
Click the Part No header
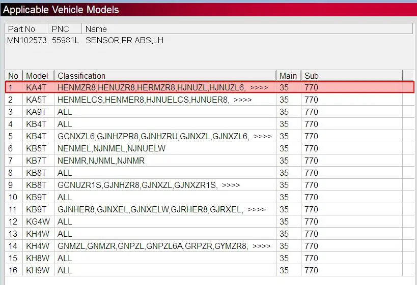coord(26,29)
